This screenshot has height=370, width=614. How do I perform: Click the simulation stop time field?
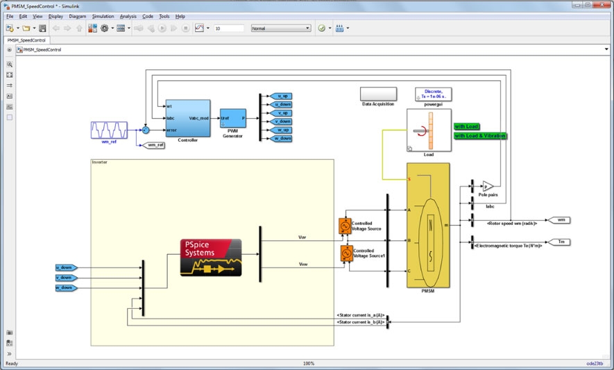click(x=228, y=28)
